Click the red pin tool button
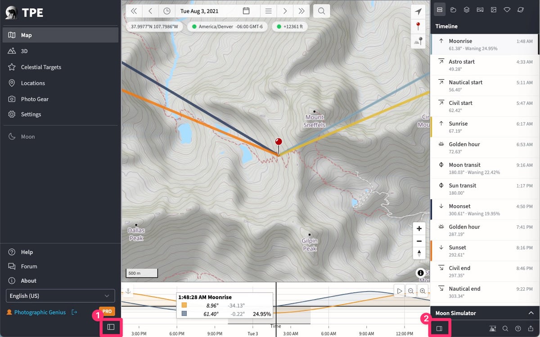The height and width of the screenshot is (337, 540). (x=418, y=26)
